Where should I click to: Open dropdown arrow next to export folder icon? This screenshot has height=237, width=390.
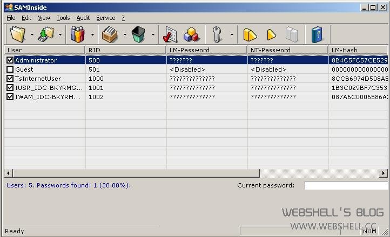coord(60,34)
